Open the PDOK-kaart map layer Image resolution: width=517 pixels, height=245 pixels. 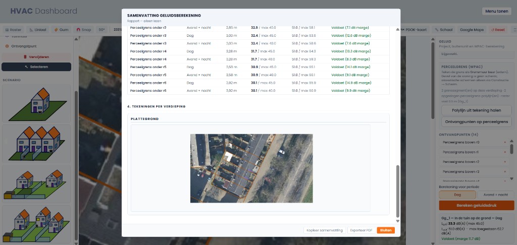416,30
